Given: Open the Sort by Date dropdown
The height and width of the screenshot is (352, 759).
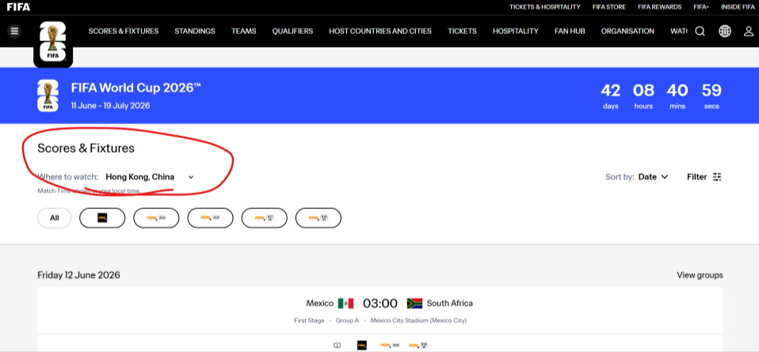Looking at the screenshot, I should tap(653, 177).
